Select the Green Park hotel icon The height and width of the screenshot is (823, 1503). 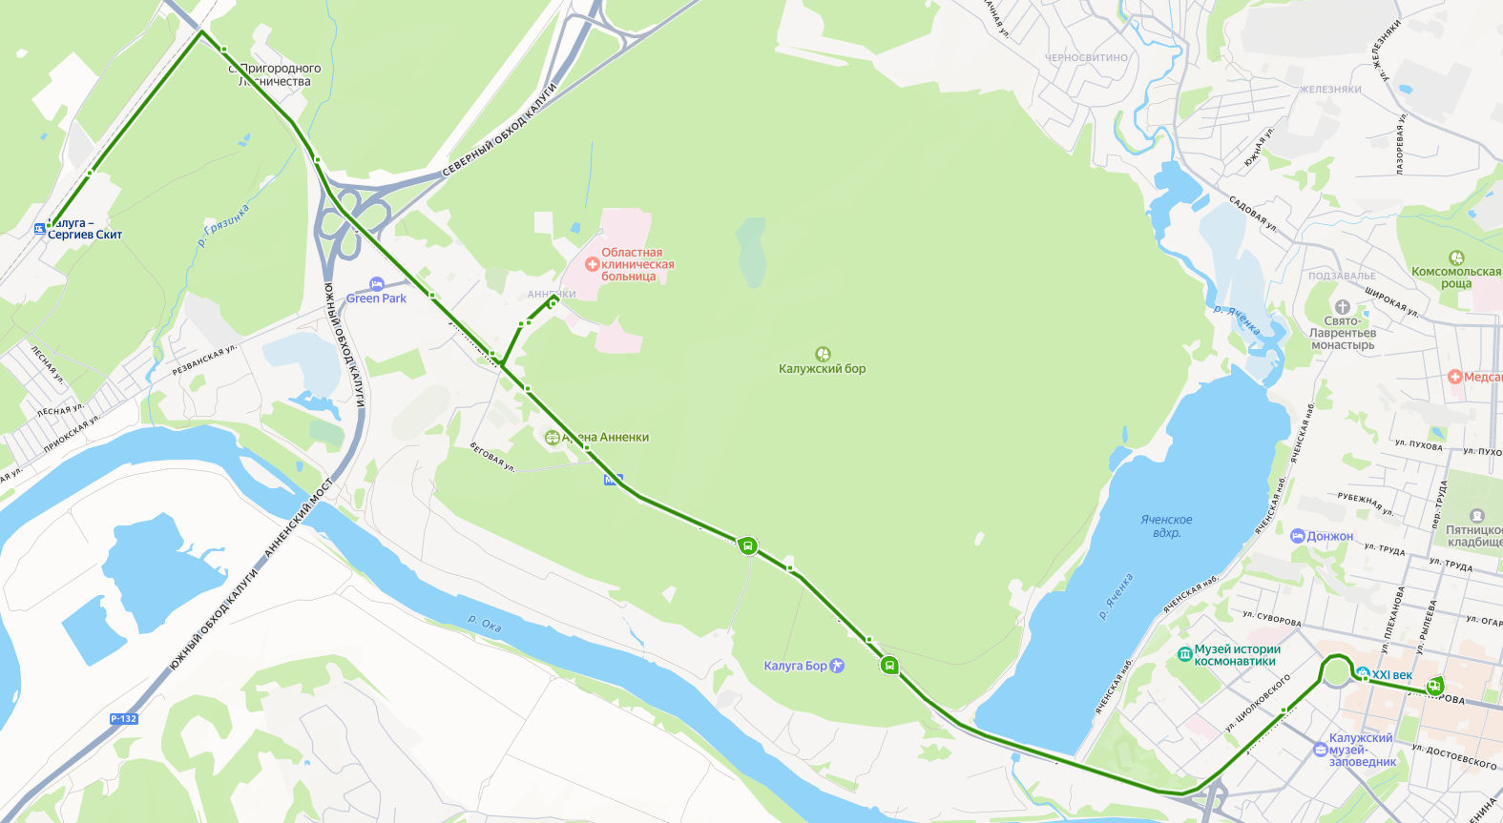tap(377, 285)
